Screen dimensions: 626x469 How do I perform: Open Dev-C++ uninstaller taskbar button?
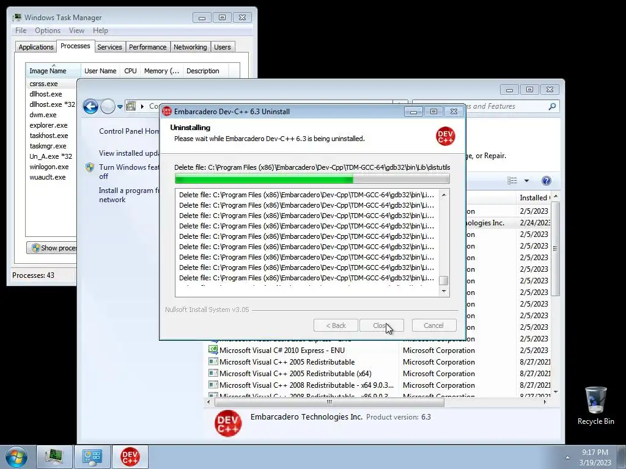(130, 457)
